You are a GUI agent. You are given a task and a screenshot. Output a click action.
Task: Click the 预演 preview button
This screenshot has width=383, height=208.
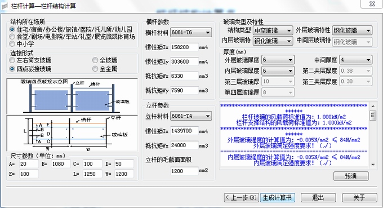pos(351,176)
